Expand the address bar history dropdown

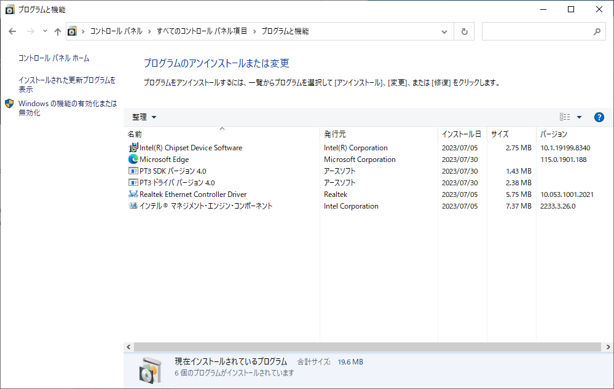coord(444,32)
